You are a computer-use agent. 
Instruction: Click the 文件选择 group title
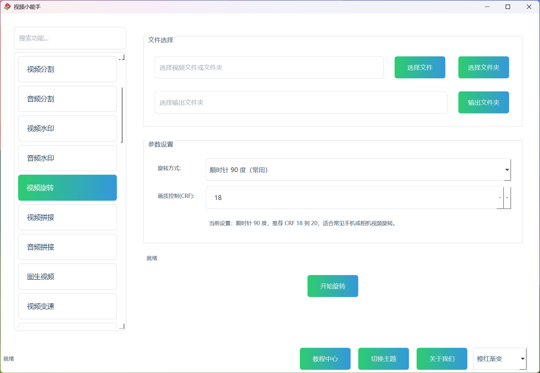pos(161,40)
